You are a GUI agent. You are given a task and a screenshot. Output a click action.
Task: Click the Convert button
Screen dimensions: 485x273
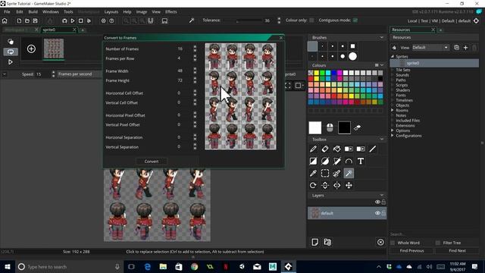[152, 162]
